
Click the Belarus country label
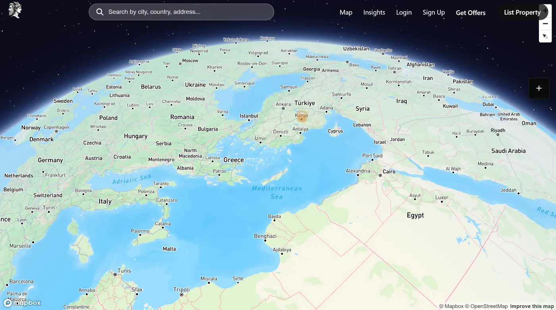(x=151, y=87)
